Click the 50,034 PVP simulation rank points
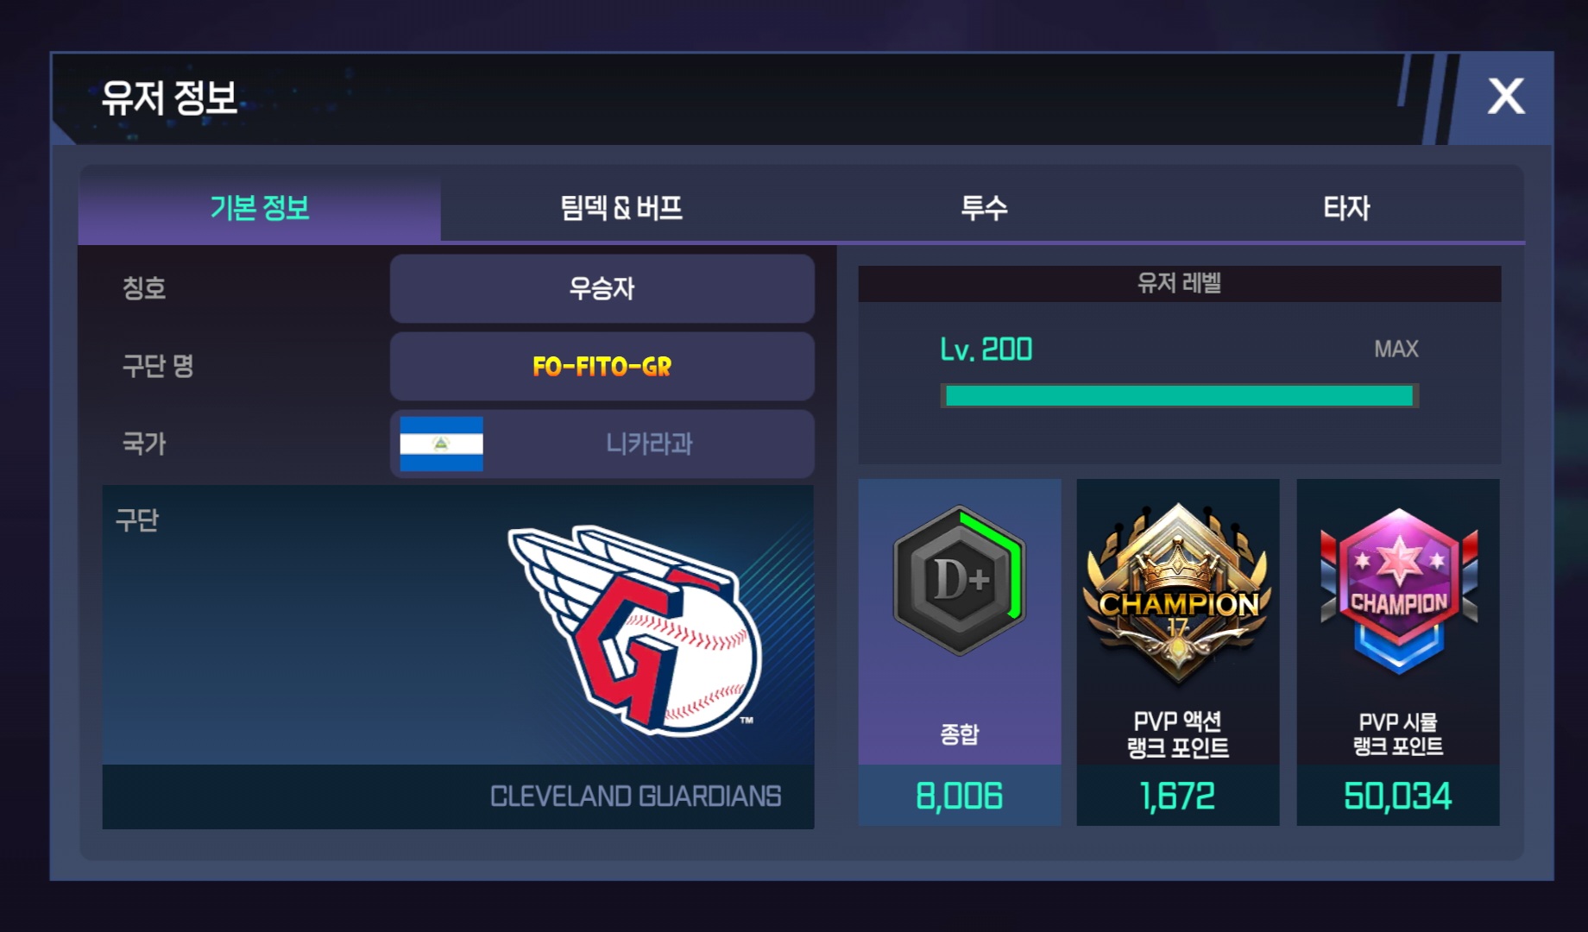This screenshot has width=1588, height=932. [x=1398, y=796]
